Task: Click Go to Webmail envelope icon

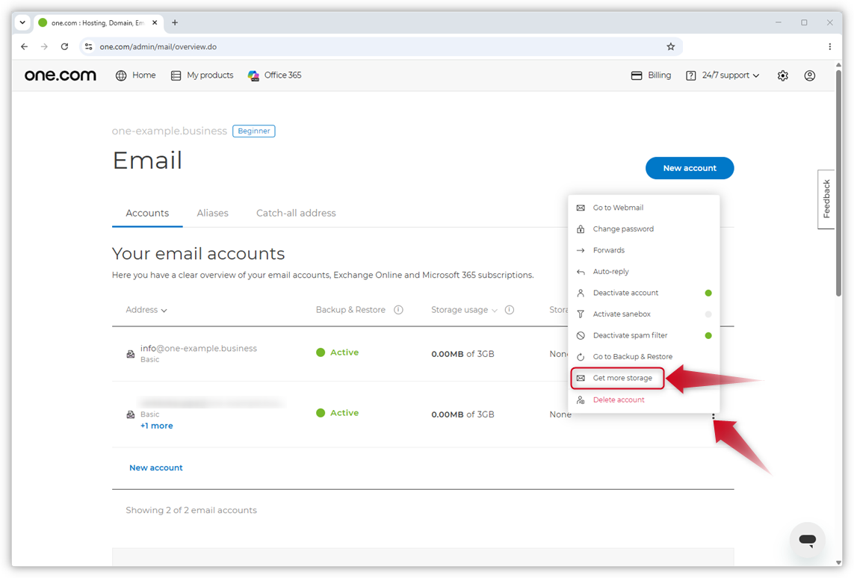Action: tap(581, 208)
